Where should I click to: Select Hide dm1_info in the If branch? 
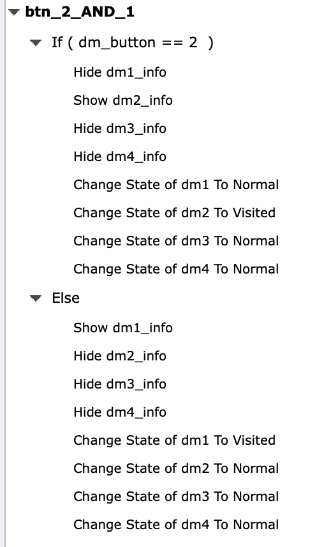click(x=120, y=72)
